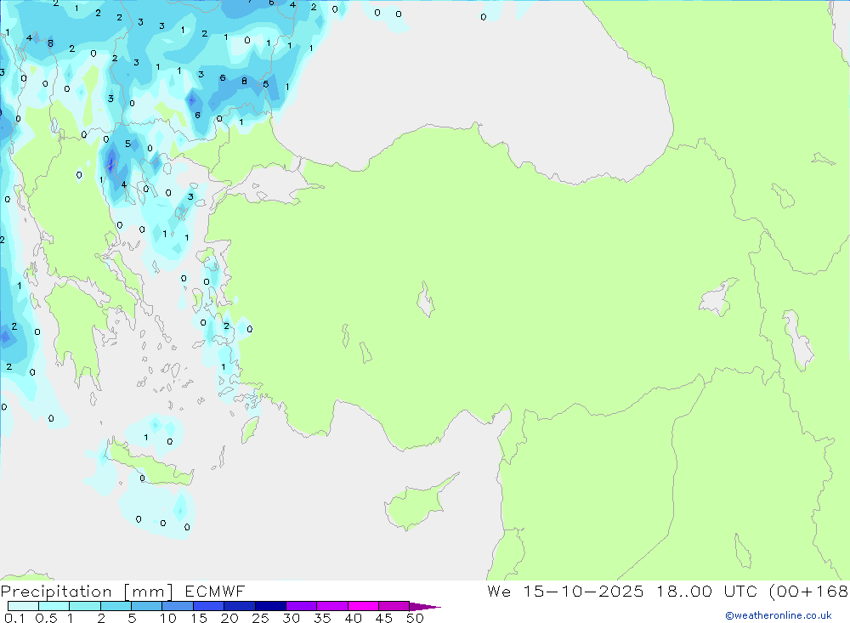Click the 1–2 mm legend color swatch
Viewport: 850px width, 623px height.
point(84,606)
